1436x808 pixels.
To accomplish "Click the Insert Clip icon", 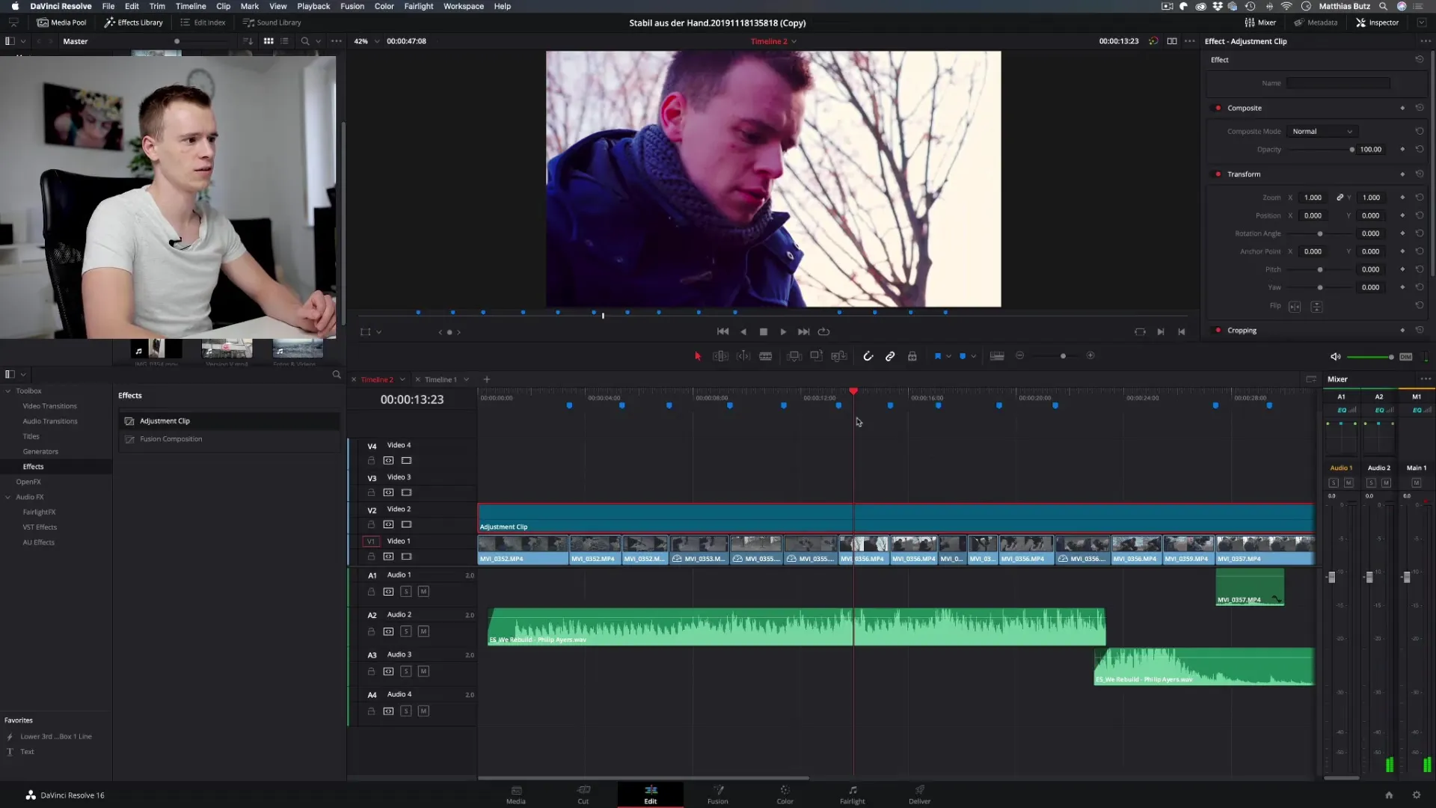I will coord(794,356).
